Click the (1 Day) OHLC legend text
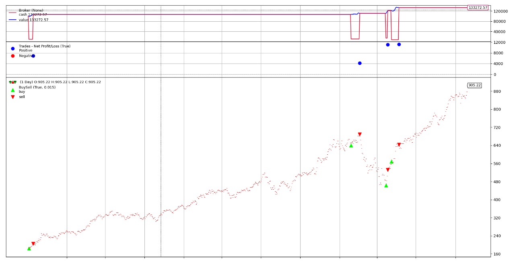 click(60, 82)
